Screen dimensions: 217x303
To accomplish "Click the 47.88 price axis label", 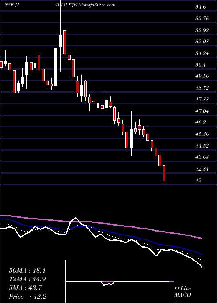I will (x=202, y=99).
